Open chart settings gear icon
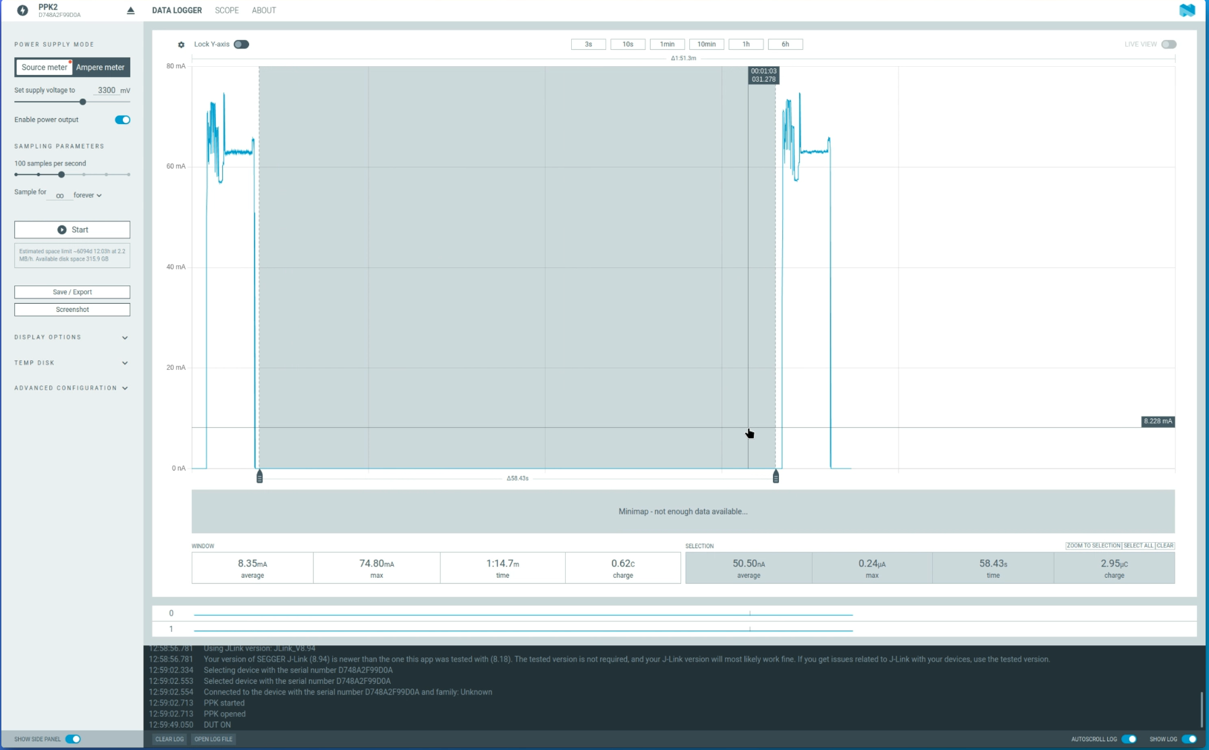The image size is (1209, 750). tap(181, 45)
